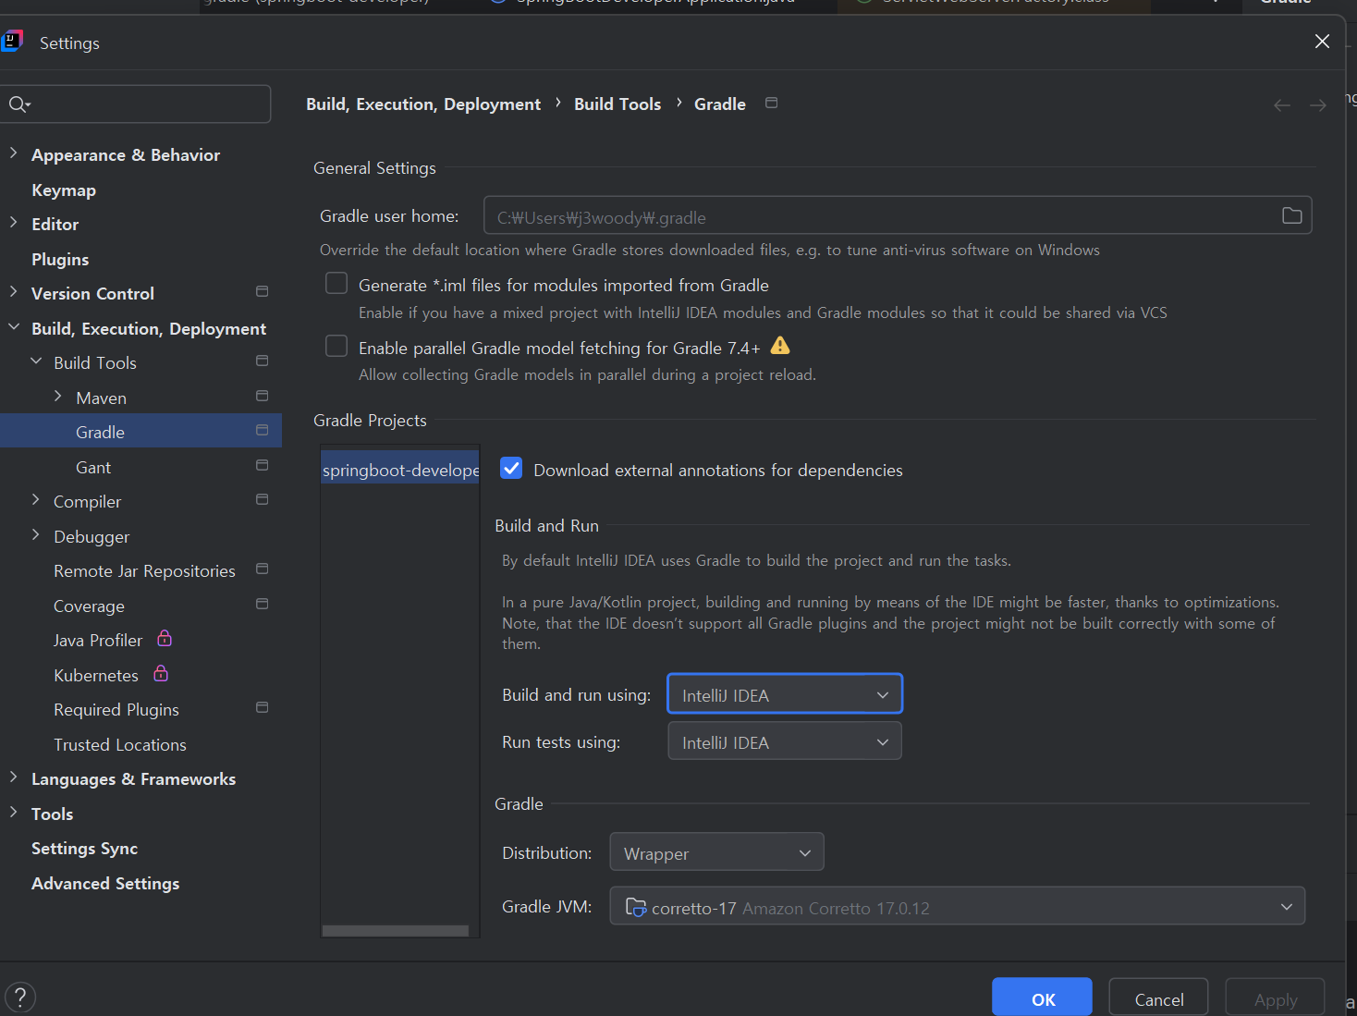Expand the Debugger node

point(36,535)
